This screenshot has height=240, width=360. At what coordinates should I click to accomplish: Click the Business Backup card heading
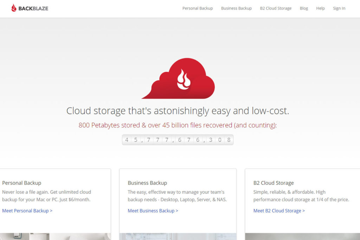pos(147,183)
